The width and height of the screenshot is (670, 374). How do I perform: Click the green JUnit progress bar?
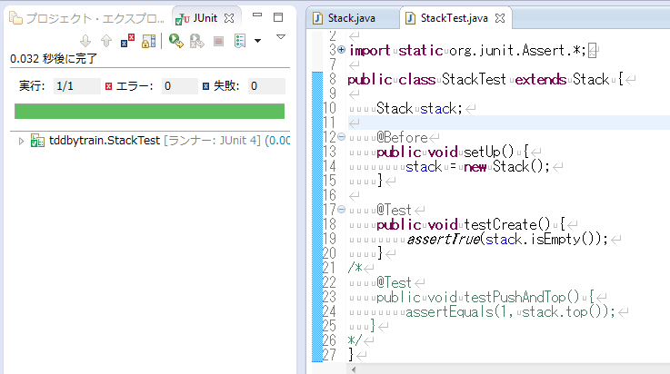[x=150, y=112]
